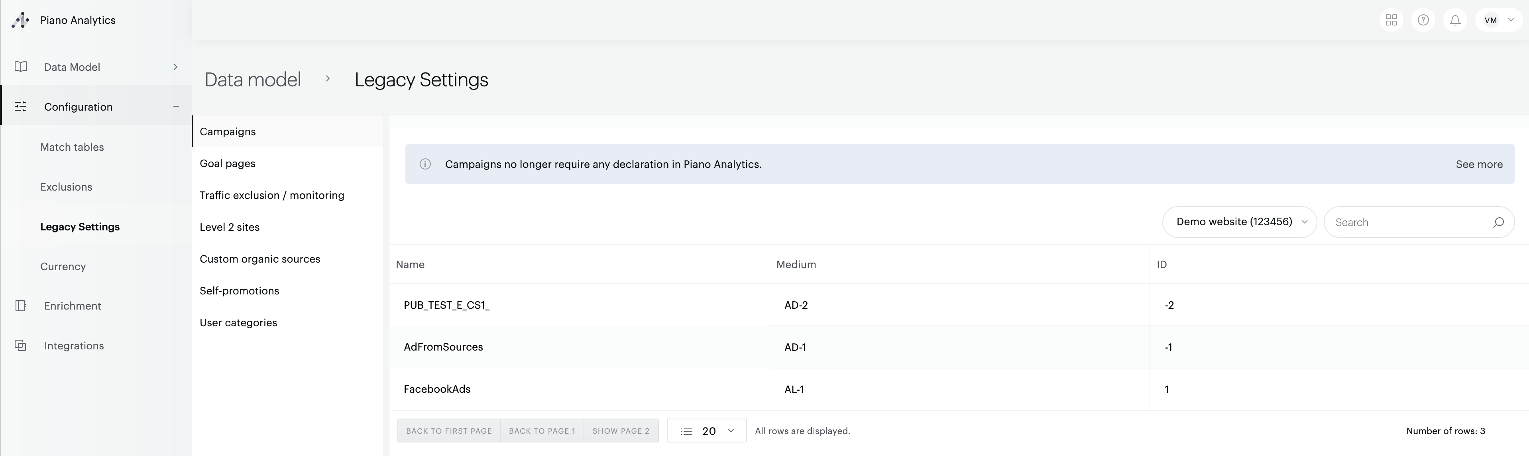
Task: Collapse the Configuration section
Action: (176, 106)
